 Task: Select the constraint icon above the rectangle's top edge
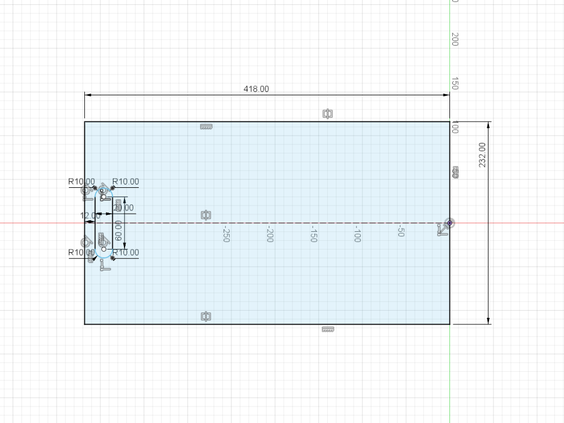pyautogui.click(x=328, y=114)
